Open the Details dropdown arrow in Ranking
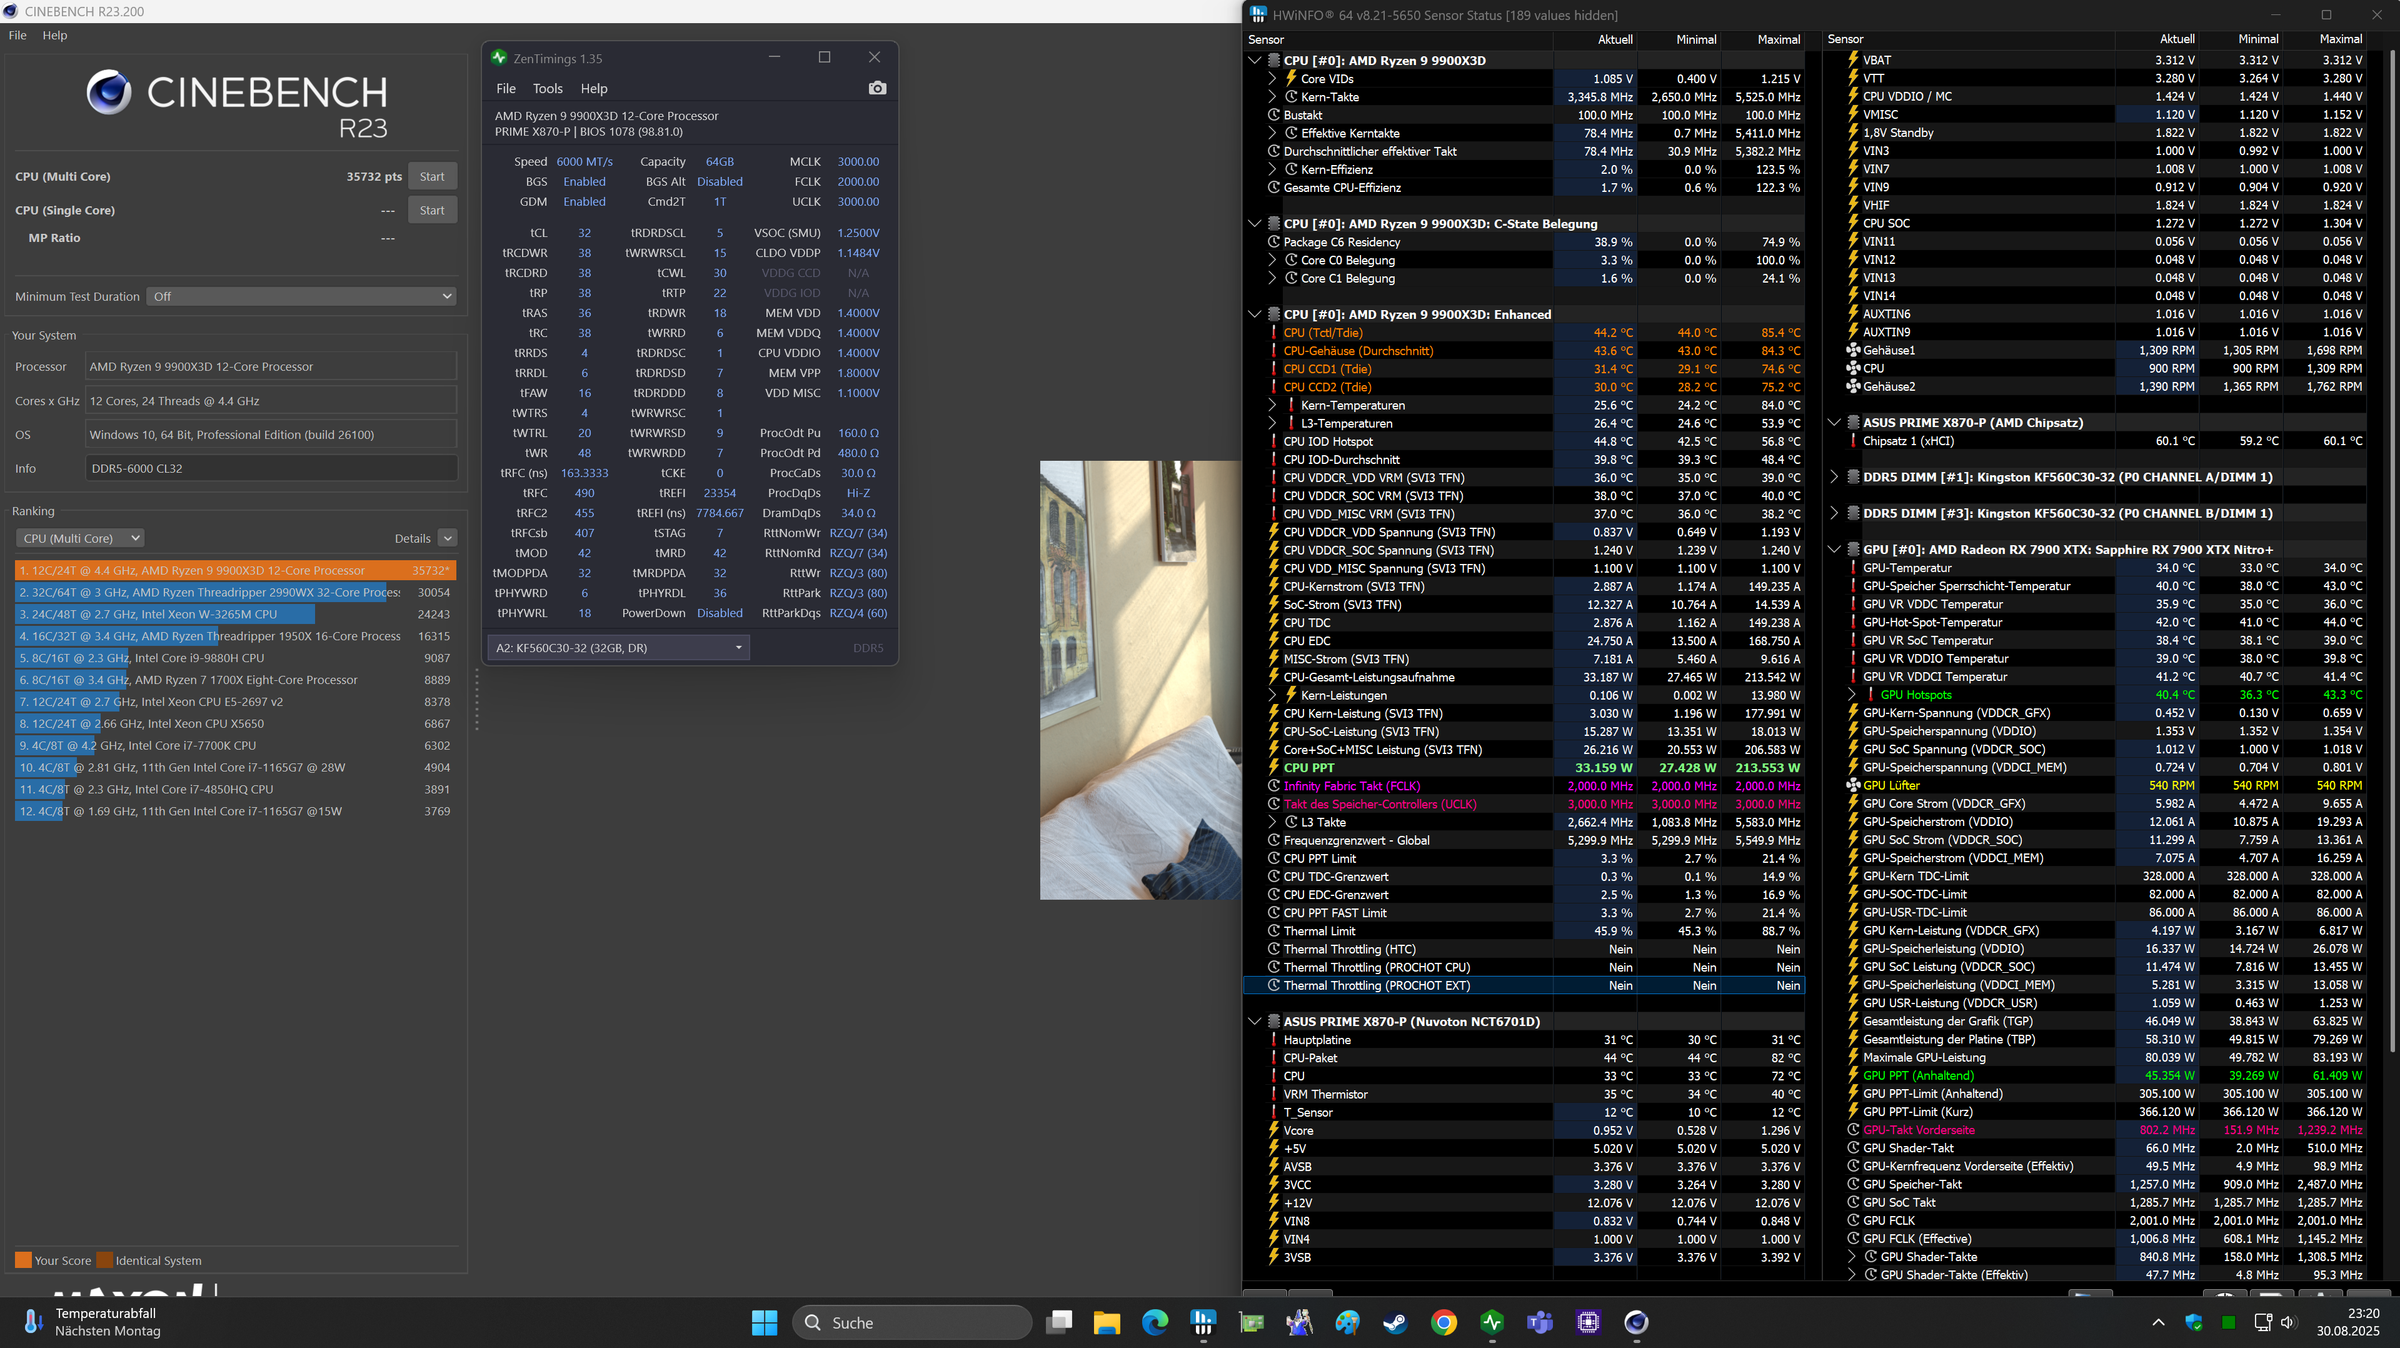The width and height of the screenshot is (2400, 1348). click(x=448, y=538)
